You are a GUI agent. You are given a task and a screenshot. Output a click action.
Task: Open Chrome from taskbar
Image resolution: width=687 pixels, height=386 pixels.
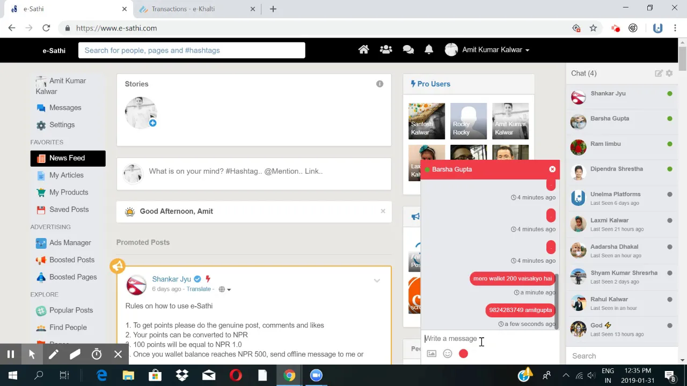289,375
